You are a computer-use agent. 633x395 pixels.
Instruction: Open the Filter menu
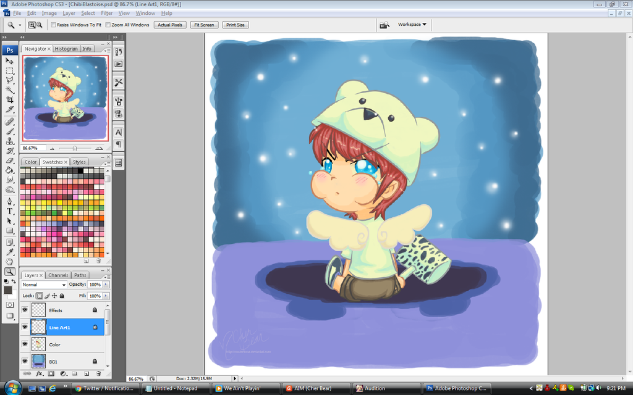(x=107, y=13)
